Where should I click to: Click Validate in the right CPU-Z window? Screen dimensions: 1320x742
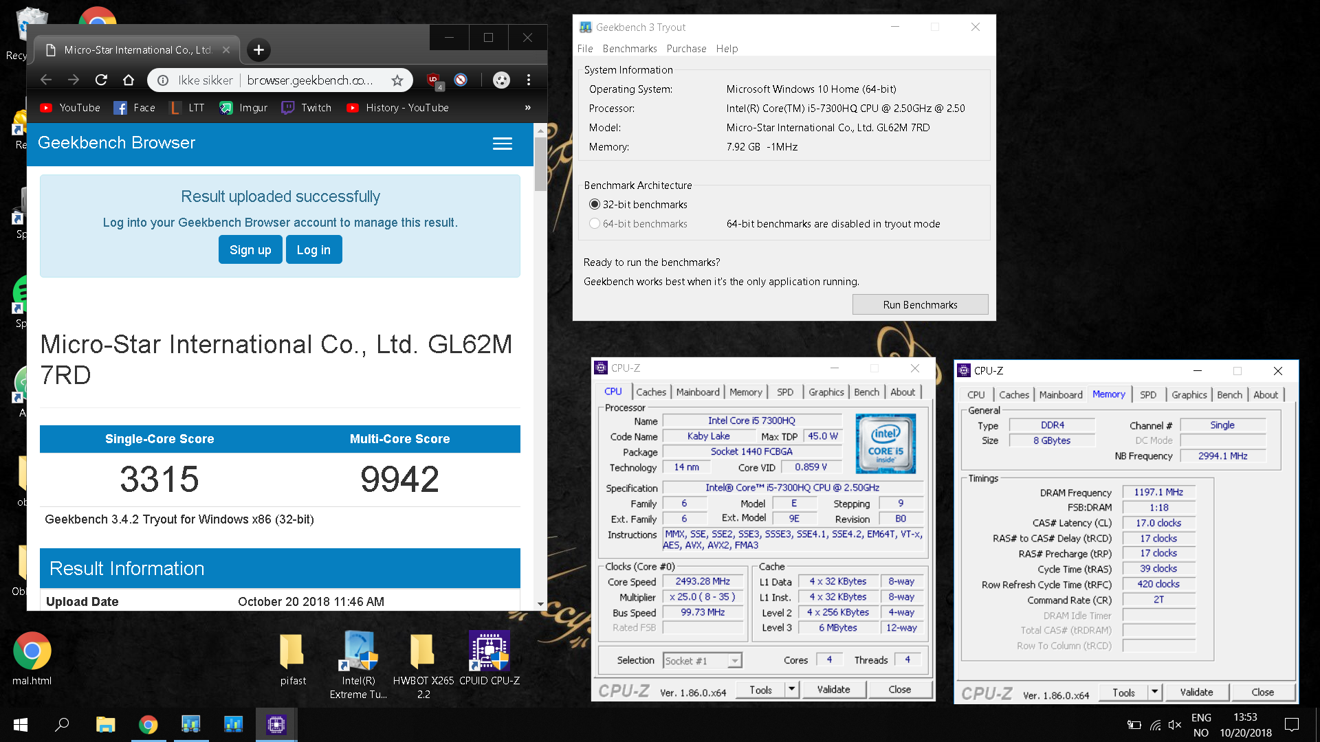point(1196,692)
